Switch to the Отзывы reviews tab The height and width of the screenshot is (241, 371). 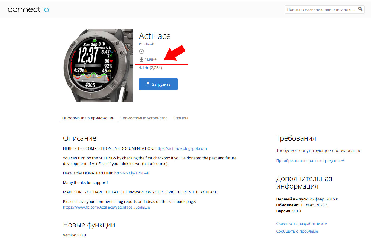pos(180,118)
